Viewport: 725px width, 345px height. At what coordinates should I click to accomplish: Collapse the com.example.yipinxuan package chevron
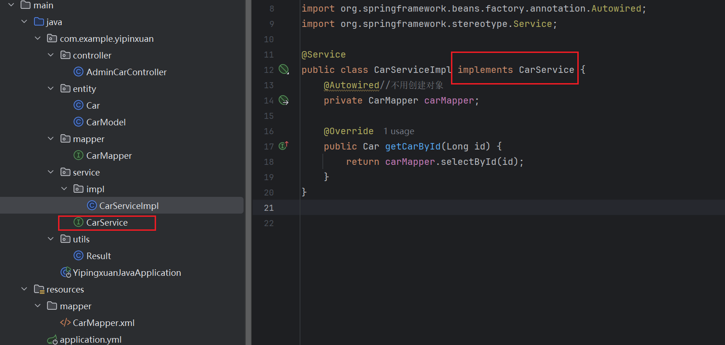click(38, 39)
